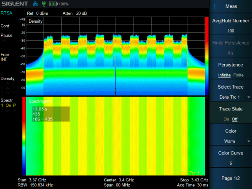The height and width of the screenshot is (189, 252).
Task: Click the network LAN status icon
Action: click(35, 4)
